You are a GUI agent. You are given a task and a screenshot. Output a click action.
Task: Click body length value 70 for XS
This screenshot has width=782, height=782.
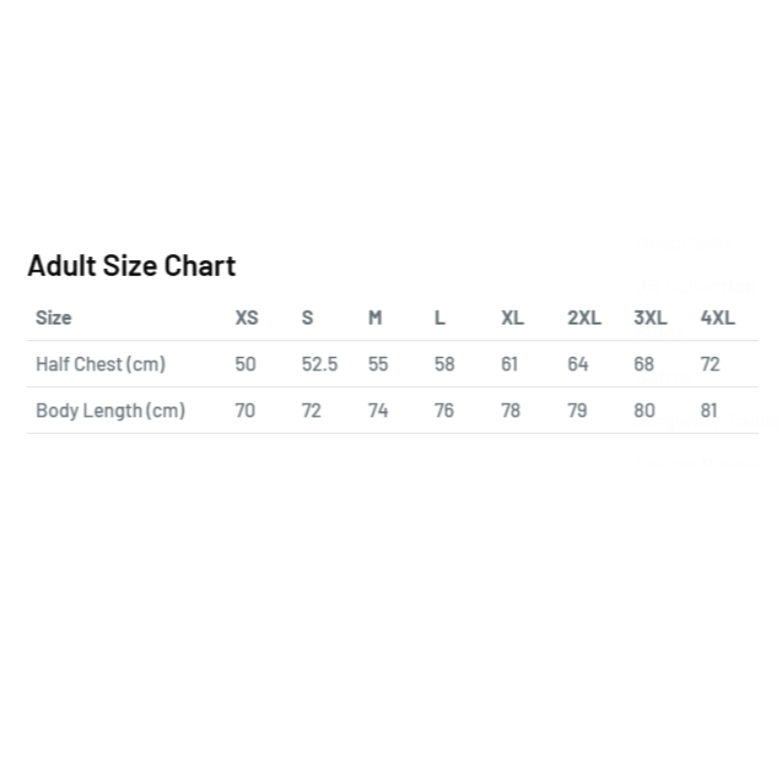(245, 411)
